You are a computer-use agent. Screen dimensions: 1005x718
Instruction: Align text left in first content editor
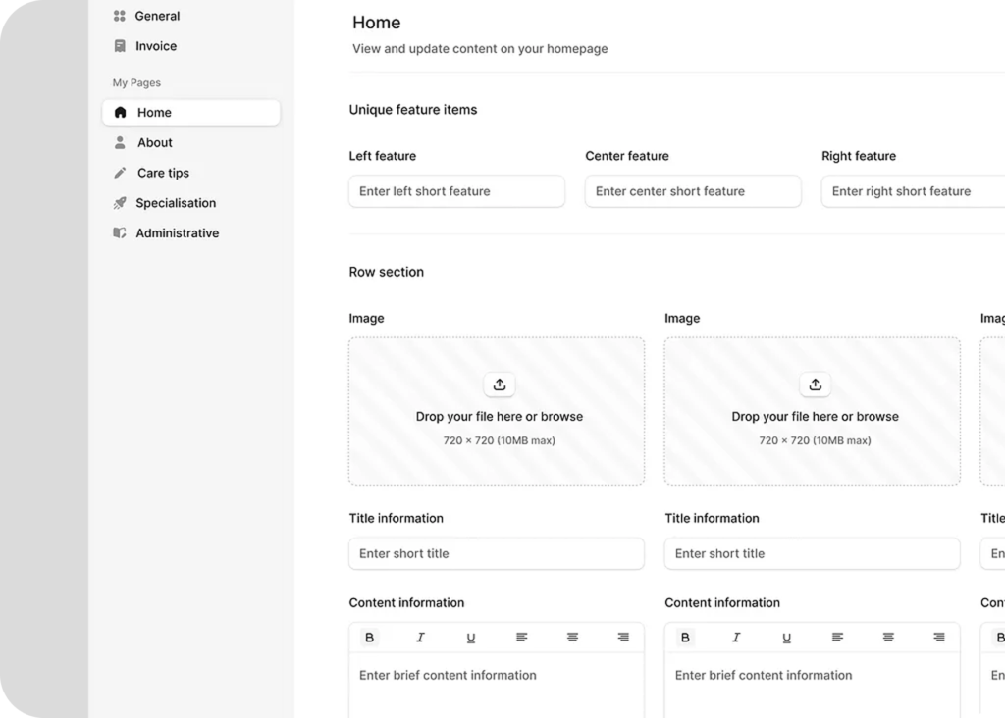pos(522,638)
